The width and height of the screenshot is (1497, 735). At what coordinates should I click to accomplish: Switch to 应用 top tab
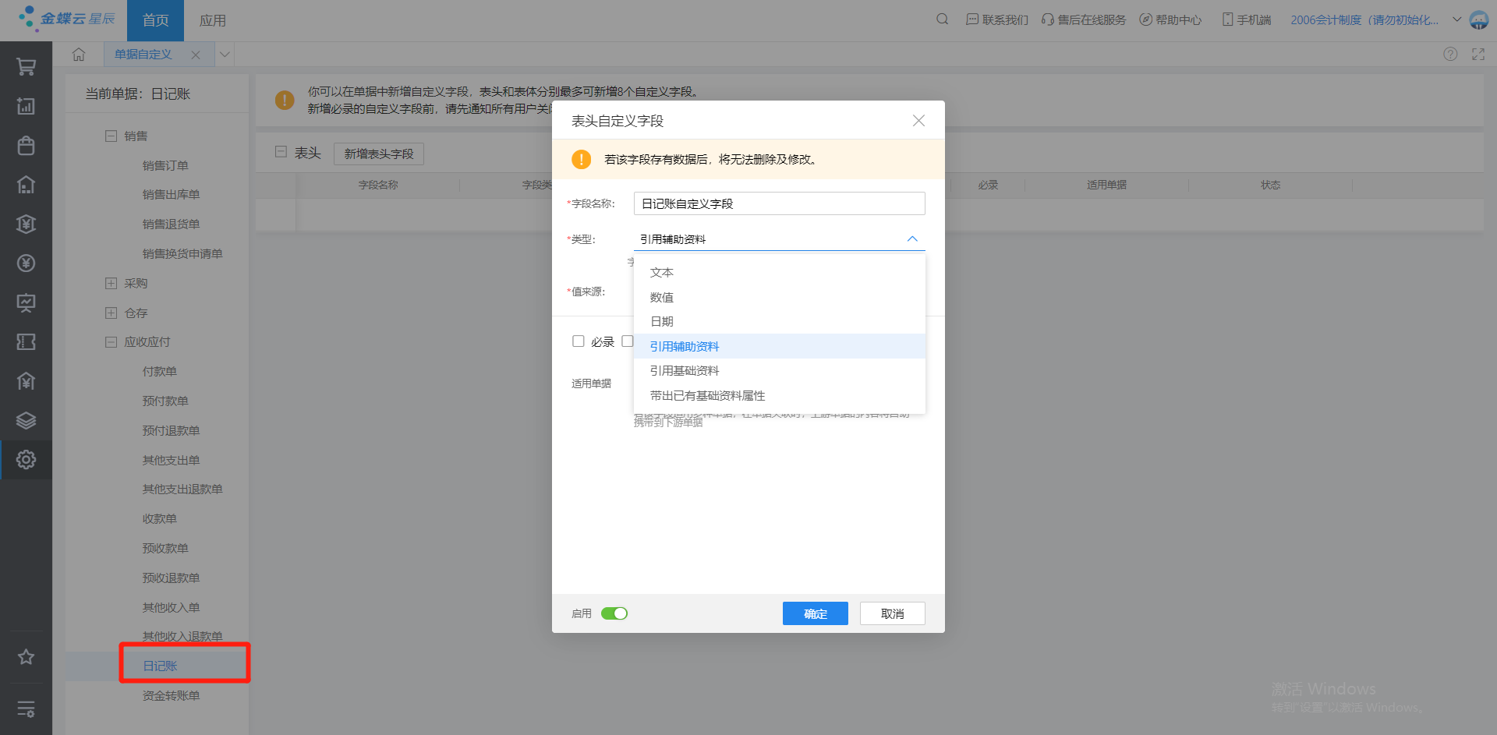tap(212, 20)
